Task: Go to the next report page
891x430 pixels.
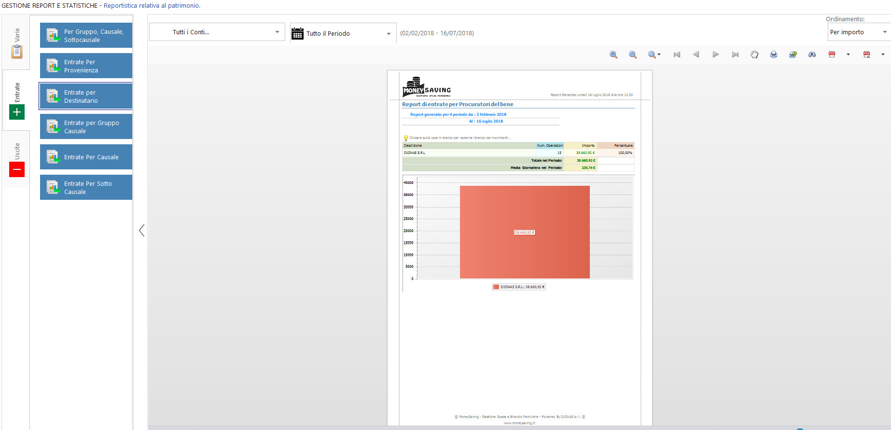Action: (715, 55)
